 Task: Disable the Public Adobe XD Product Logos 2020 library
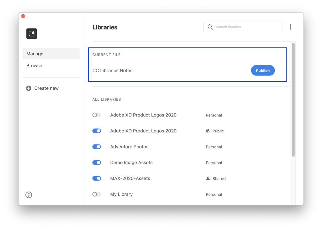pos(97,131)
